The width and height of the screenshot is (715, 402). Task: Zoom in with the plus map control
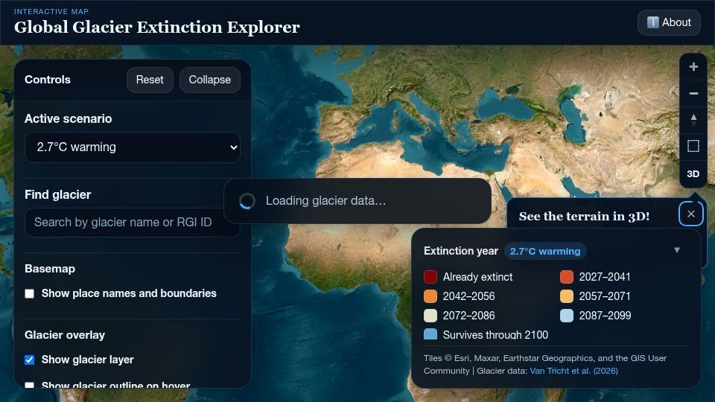tap(693, 67)
